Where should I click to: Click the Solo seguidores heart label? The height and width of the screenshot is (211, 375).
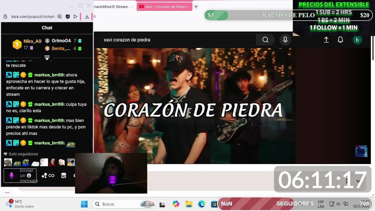pyautogui.click(x=21, y=154)
